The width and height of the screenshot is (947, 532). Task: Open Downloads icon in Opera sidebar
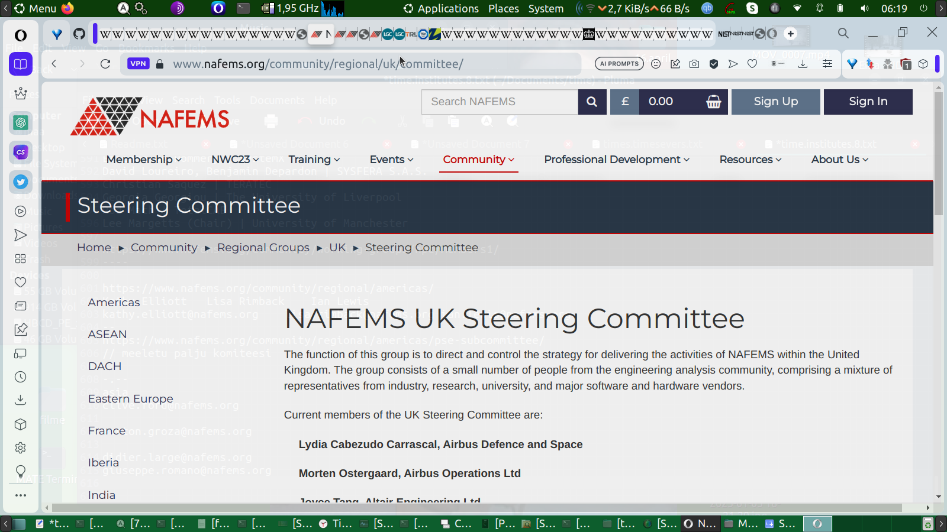coord(21,400)
